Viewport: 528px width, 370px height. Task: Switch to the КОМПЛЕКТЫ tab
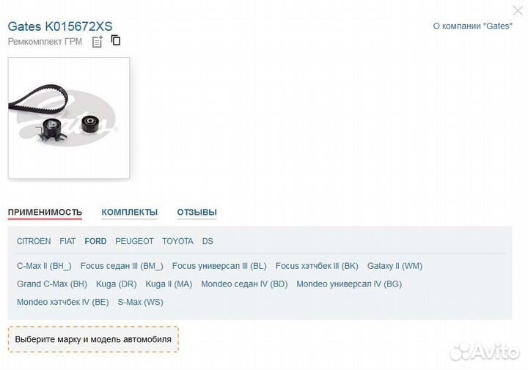tap(130, 212)
